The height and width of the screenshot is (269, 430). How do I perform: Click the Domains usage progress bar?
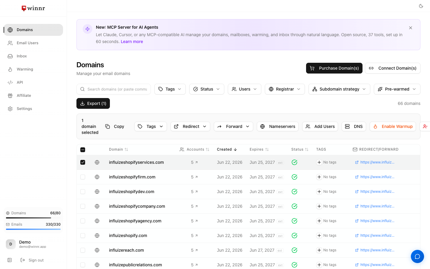click(33, 218)
